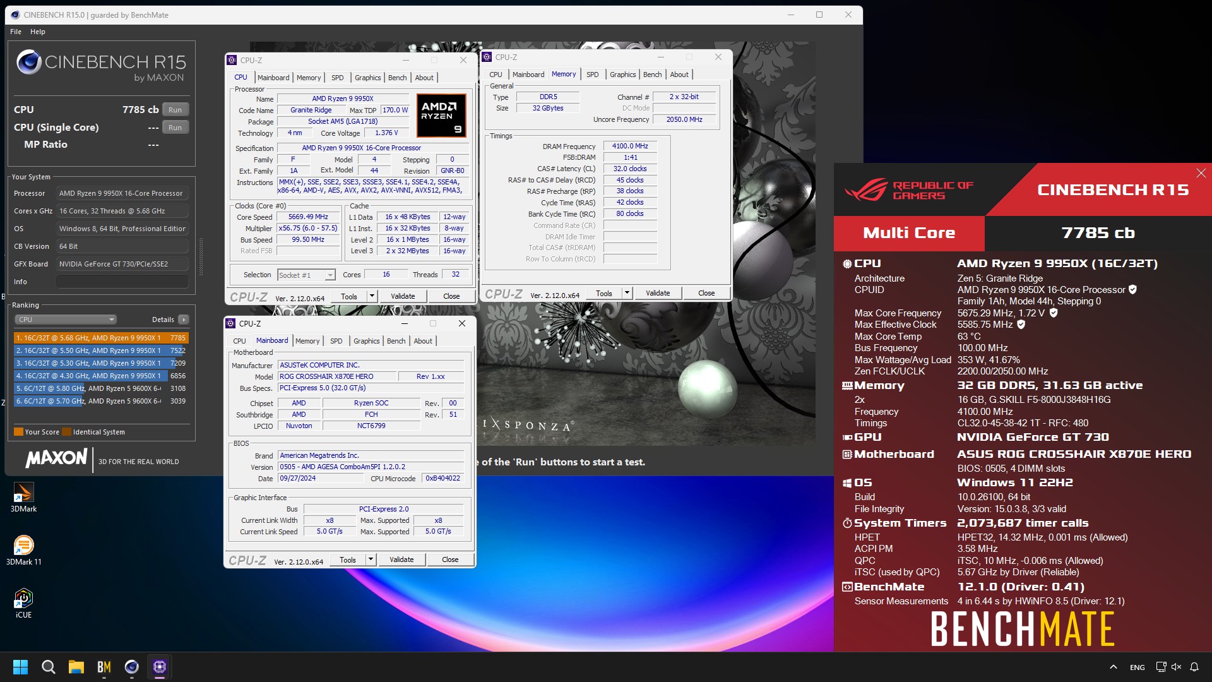Click the Cinebench R15 logo icon
Screen dimensions: 1212x682
click(x=29, y=62)
